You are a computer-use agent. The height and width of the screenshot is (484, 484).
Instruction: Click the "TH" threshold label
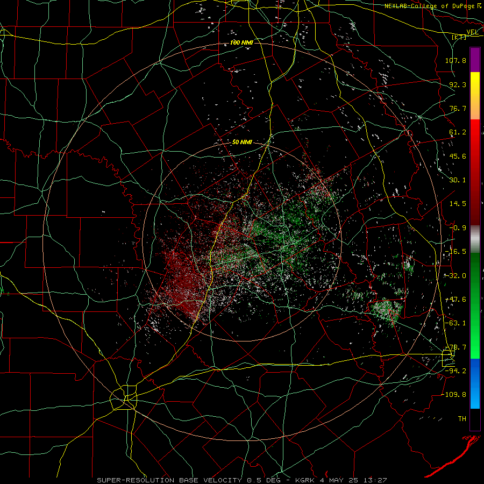[x=462, y=419]
